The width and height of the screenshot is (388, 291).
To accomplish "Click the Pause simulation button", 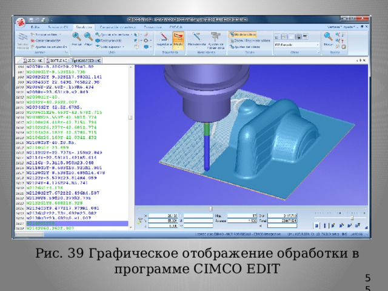I will pyautogui.click(x=325, y=226).
